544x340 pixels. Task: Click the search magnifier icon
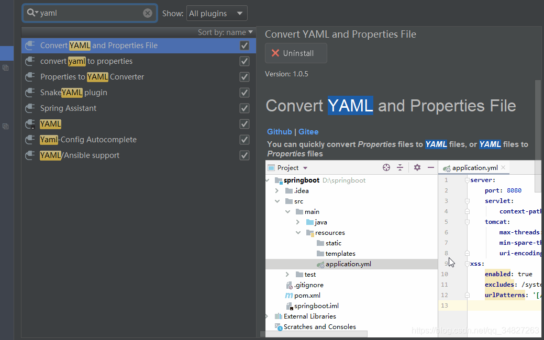[32, 13]
